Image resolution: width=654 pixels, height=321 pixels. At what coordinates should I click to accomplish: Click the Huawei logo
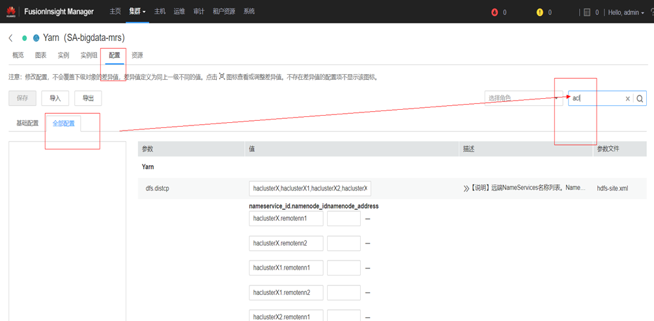11,12
